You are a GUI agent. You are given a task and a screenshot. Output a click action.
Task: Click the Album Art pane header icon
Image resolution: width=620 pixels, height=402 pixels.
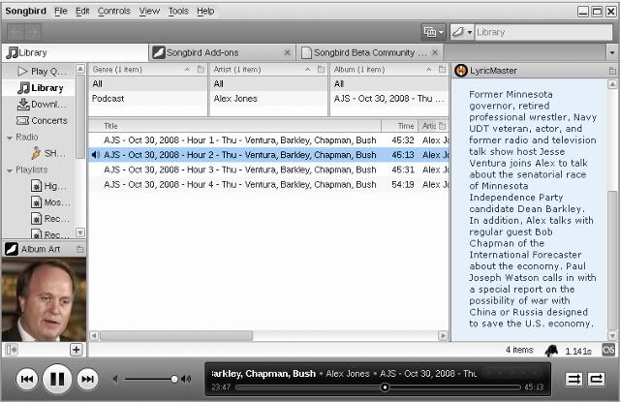(12, 249)
